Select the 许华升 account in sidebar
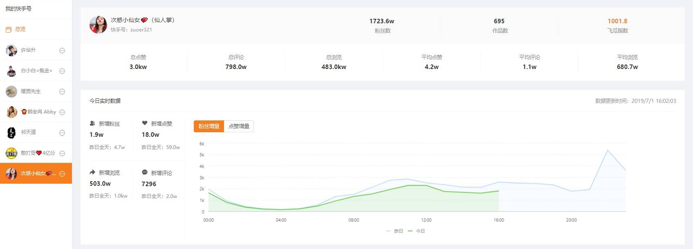This screenshot has height=249, width=693. [28, 50]
